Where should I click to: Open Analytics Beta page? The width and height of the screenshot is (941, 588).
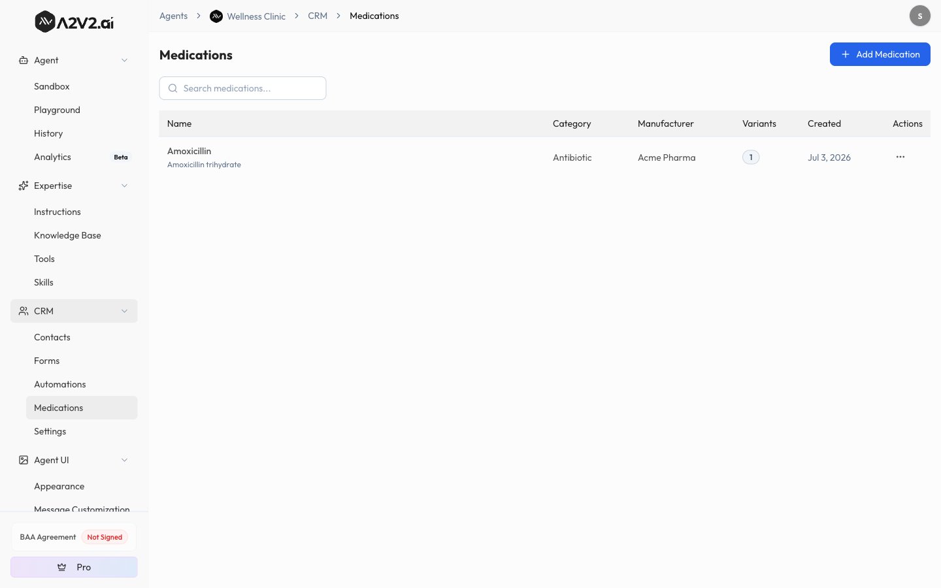pos(82,157)
